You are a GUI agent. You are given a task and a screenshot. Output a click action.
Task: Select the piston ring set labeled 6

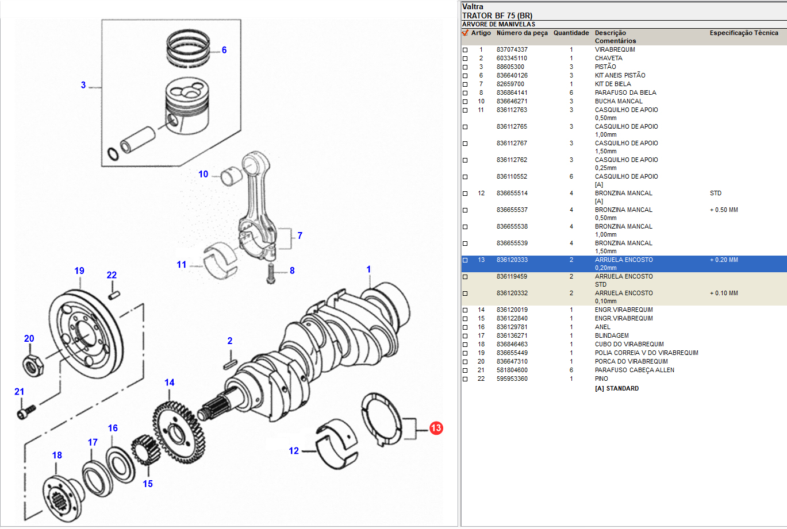pyautogui.click(x=190, y=49)
